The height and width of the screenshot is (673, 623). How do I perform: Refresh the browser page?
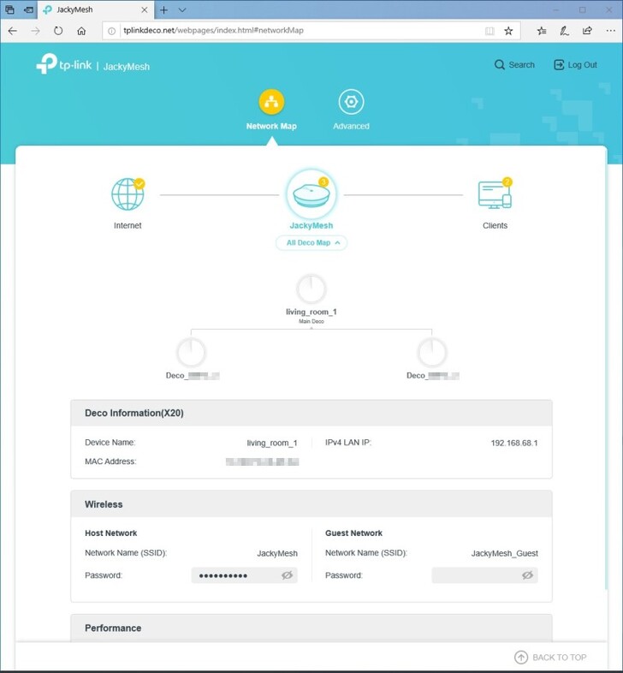tap(58, 31)
